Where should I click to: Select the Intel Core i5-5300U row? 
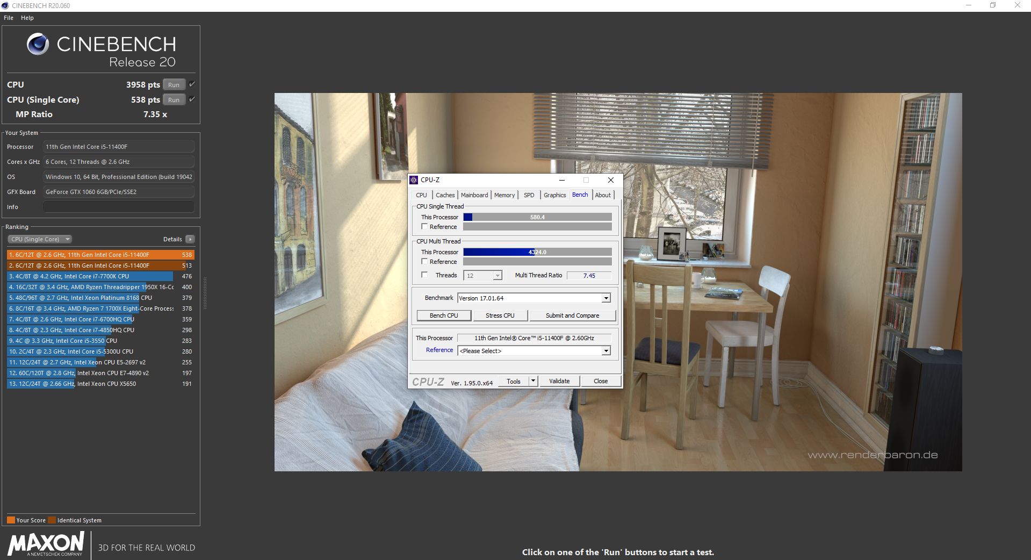100,351
